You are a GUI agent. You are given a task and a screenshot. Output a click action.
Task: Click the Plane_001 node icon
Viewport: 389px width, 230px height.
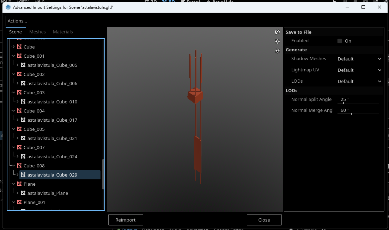(x=19, y=202)
